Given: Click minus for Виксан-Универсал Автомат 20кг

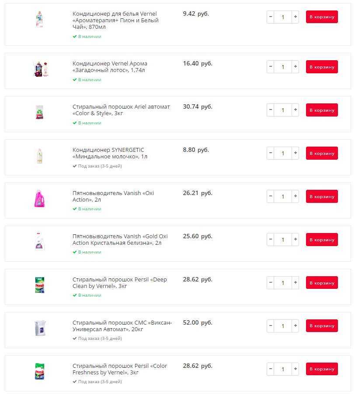Looking at the screenshot, I should [x=271, y=326].
